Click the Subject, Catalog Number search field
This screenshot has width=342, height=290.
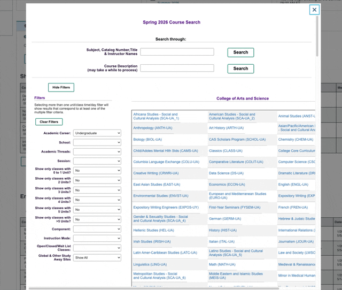pyautogui.click(x=177, y=52)
